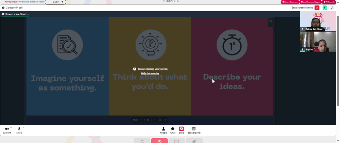Open the Background effects option

tap(194, 130)
